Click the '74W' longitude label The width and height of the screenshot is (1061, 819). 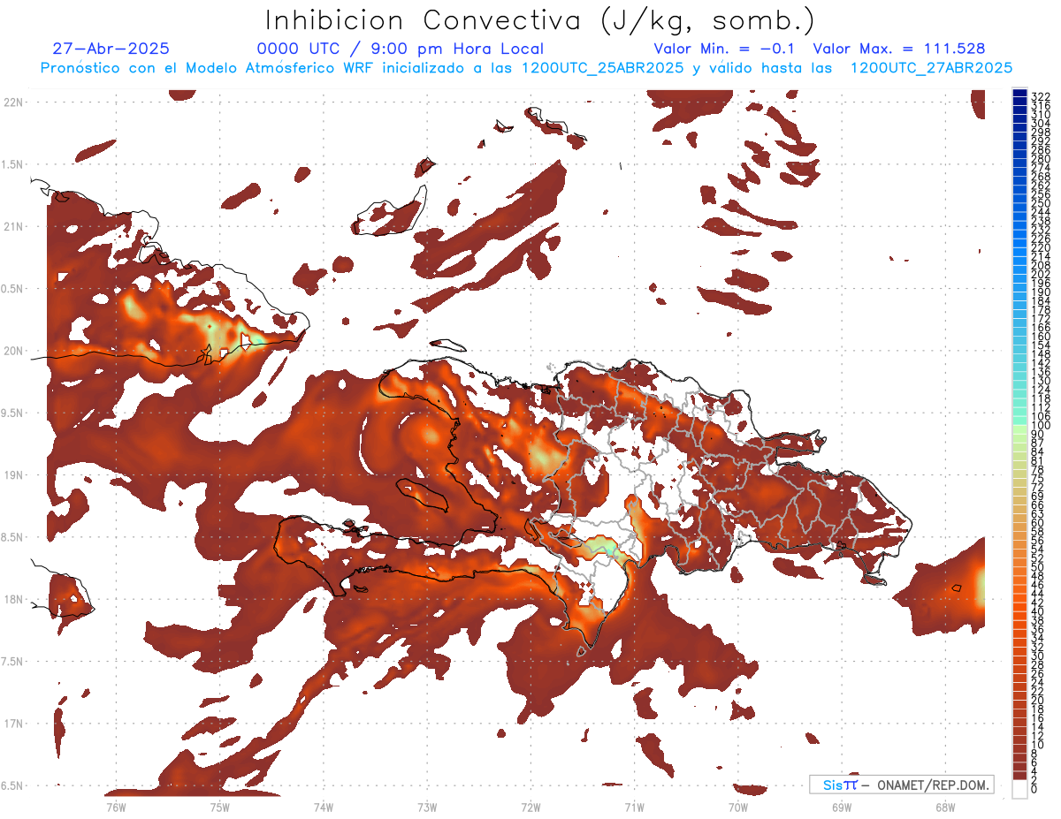click(324, 807)
